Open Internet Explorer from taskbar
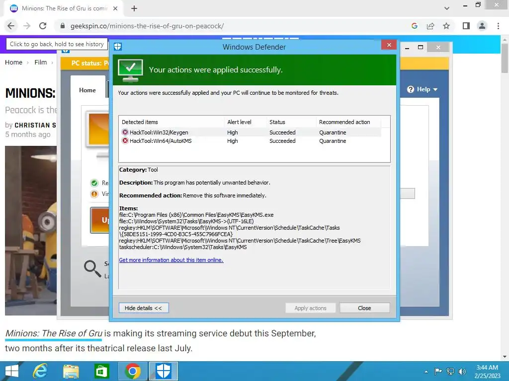 tap(40, 371)
